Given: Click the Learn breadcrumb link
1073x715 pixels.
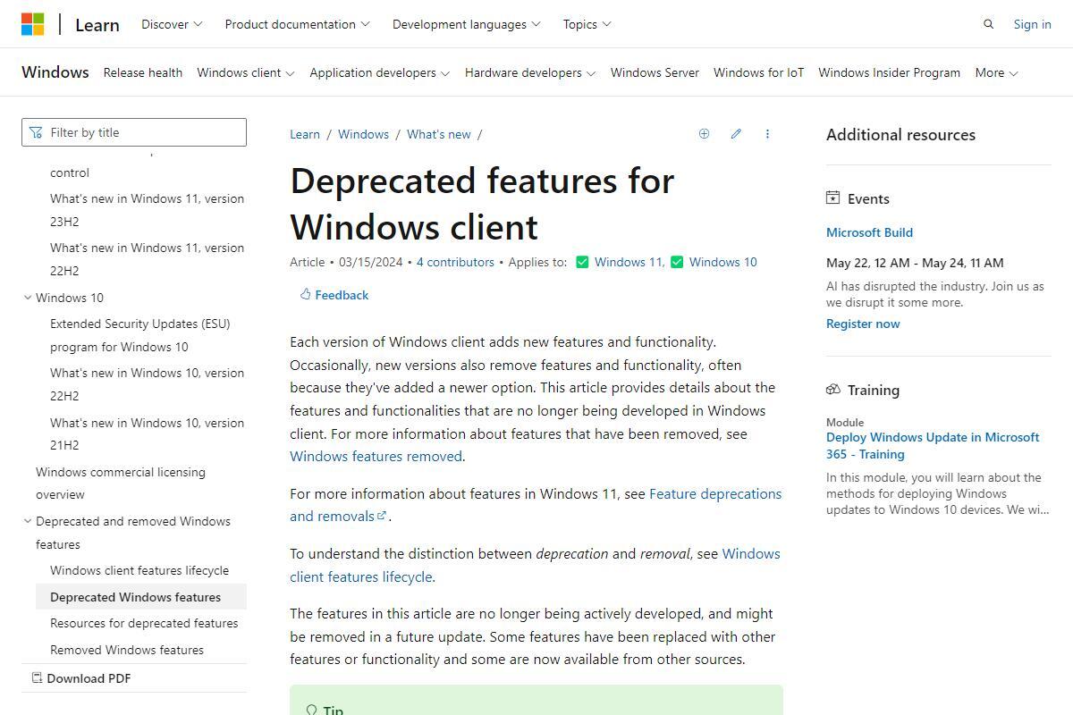Looking at the screenshot, I should point(305,134).
